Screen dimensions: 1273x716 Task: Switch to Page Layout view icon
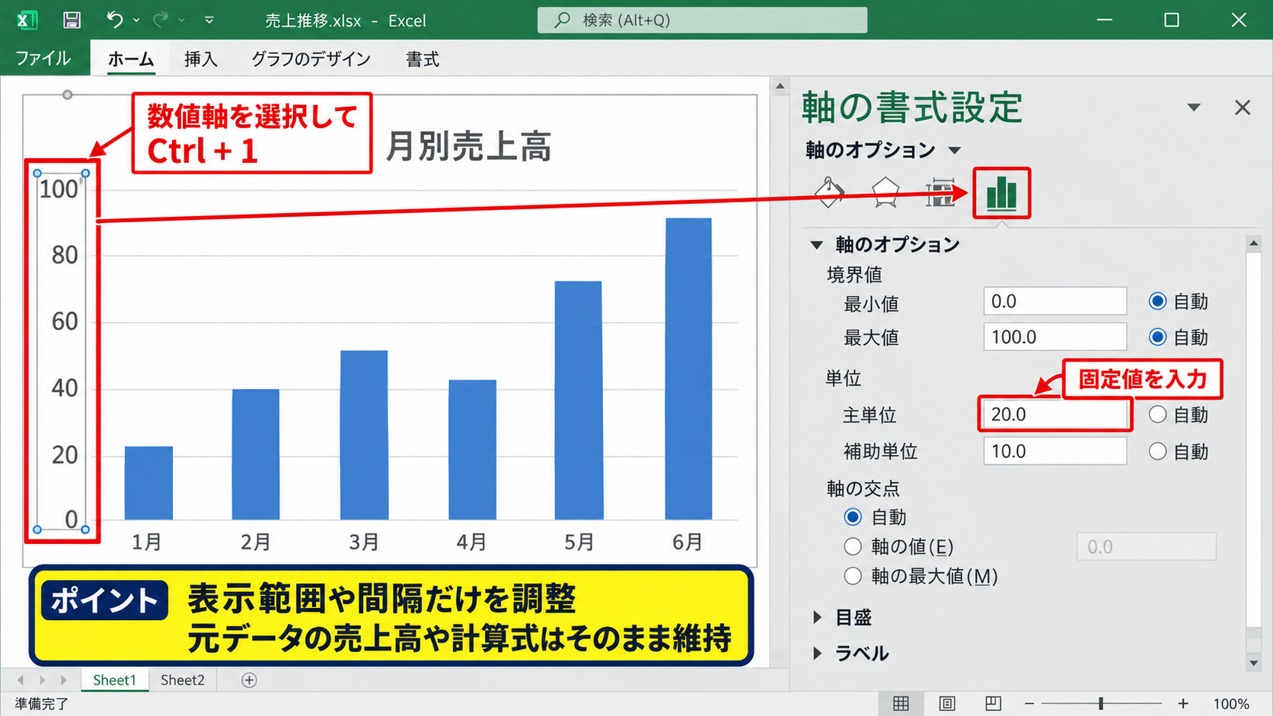[x=947, y=704]
